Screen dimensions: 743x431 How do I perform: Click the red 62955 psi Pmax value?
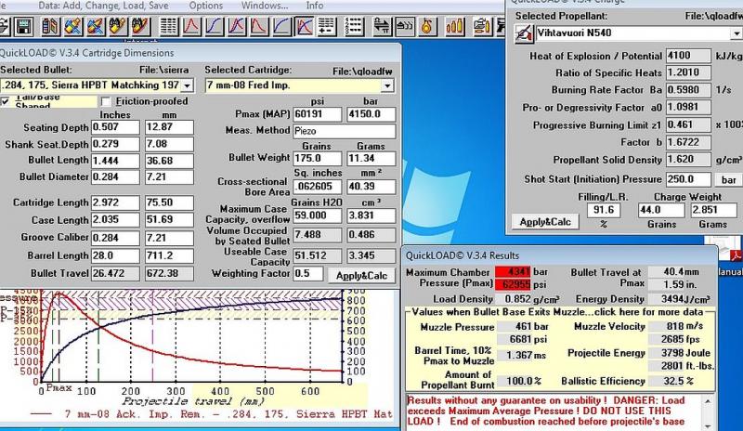[513, 284]
